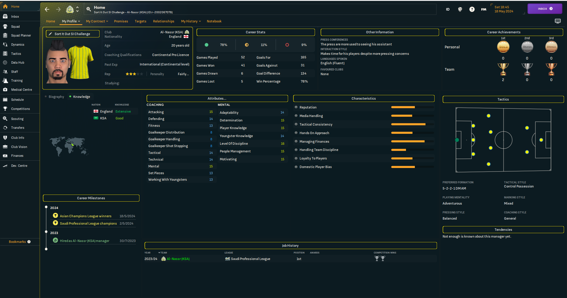Open the Club Info shield icon

coord(5,138)
